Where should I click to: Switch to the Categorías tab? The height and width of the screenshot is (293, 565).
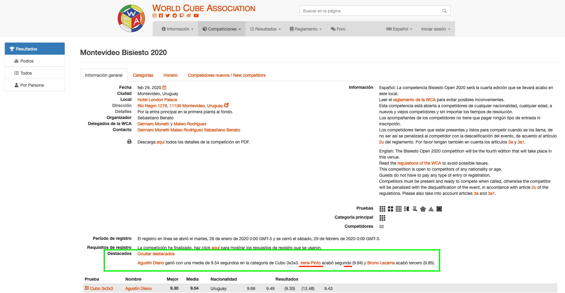pyautogui.click(x=143, y=75)
